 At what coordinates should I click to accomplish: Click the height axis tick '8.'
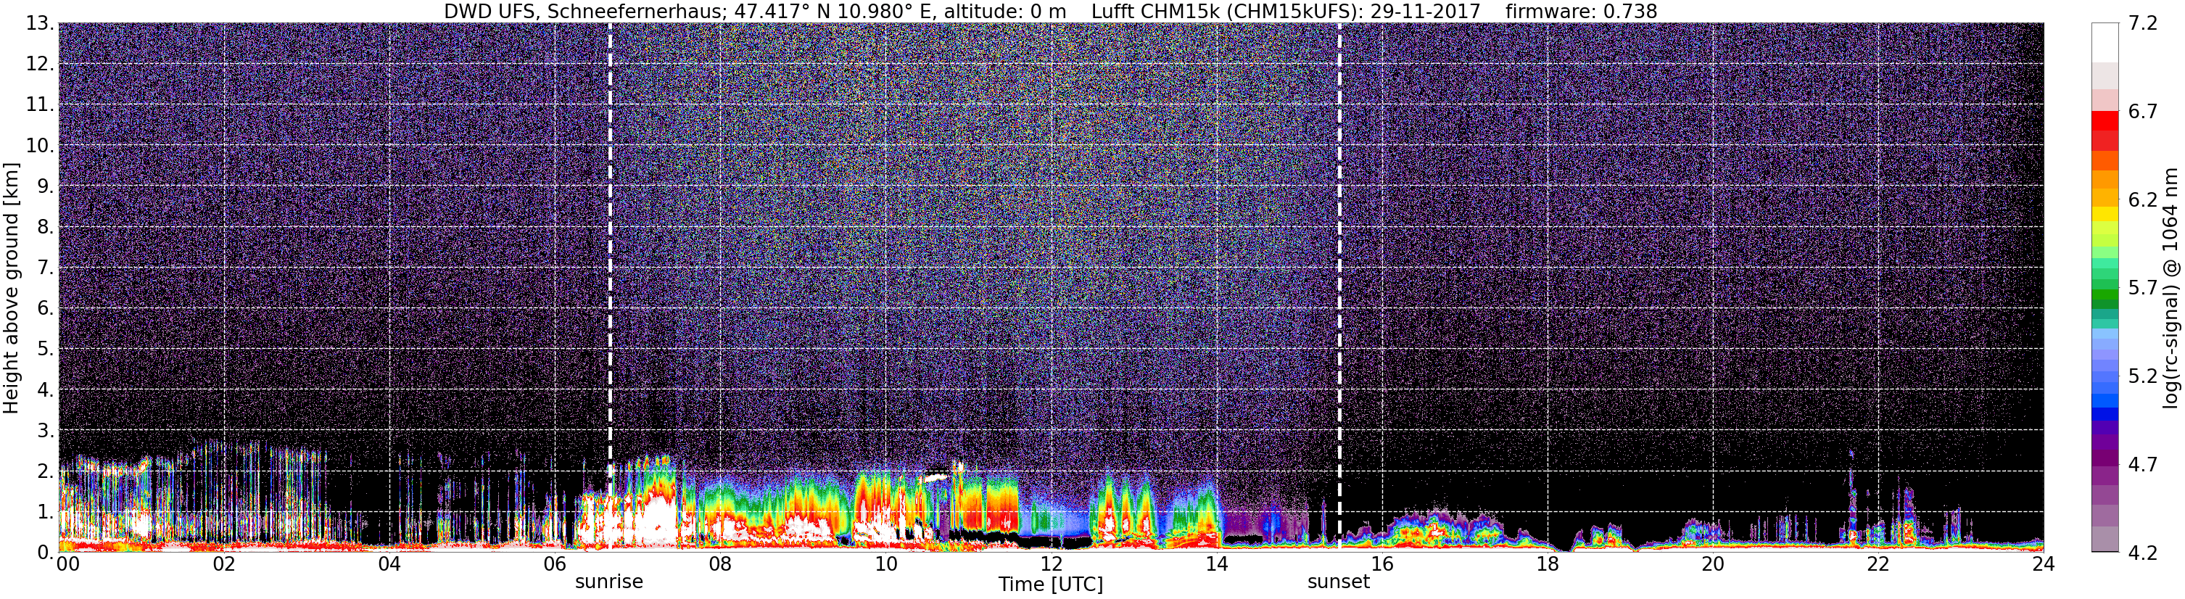pyautogui.click(x=45, y=226)
